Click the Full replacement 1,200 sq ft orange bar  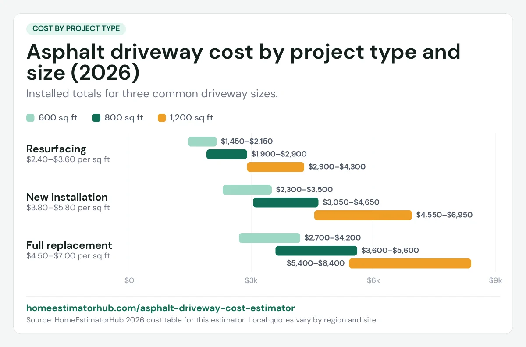tap(410, 263)
